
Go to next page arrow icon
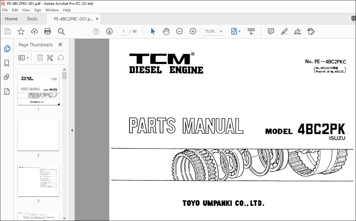(109, 31)
